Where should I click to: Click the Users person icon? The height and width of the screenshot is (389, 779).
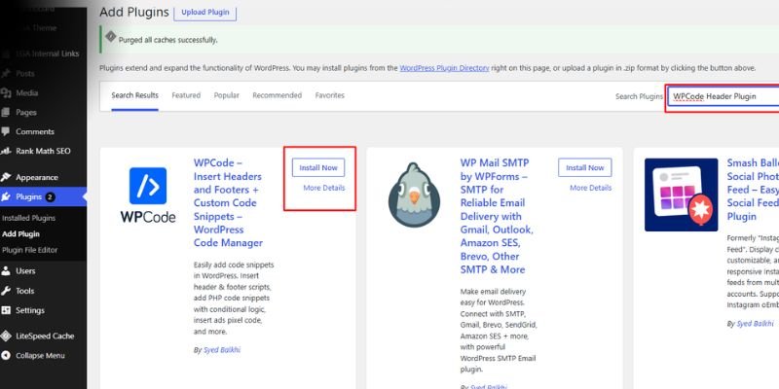(6, 271)
